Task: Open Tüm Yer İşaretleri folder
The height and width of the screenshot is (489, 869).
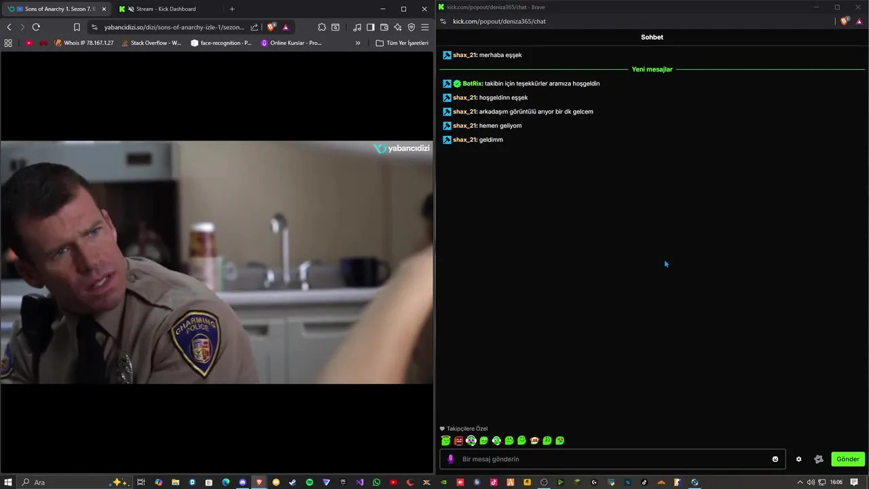Action: tap(402, 43)
